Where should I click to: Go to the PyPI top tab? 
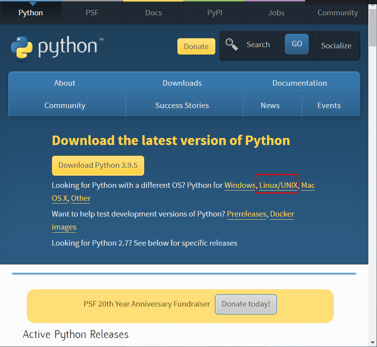215,13
